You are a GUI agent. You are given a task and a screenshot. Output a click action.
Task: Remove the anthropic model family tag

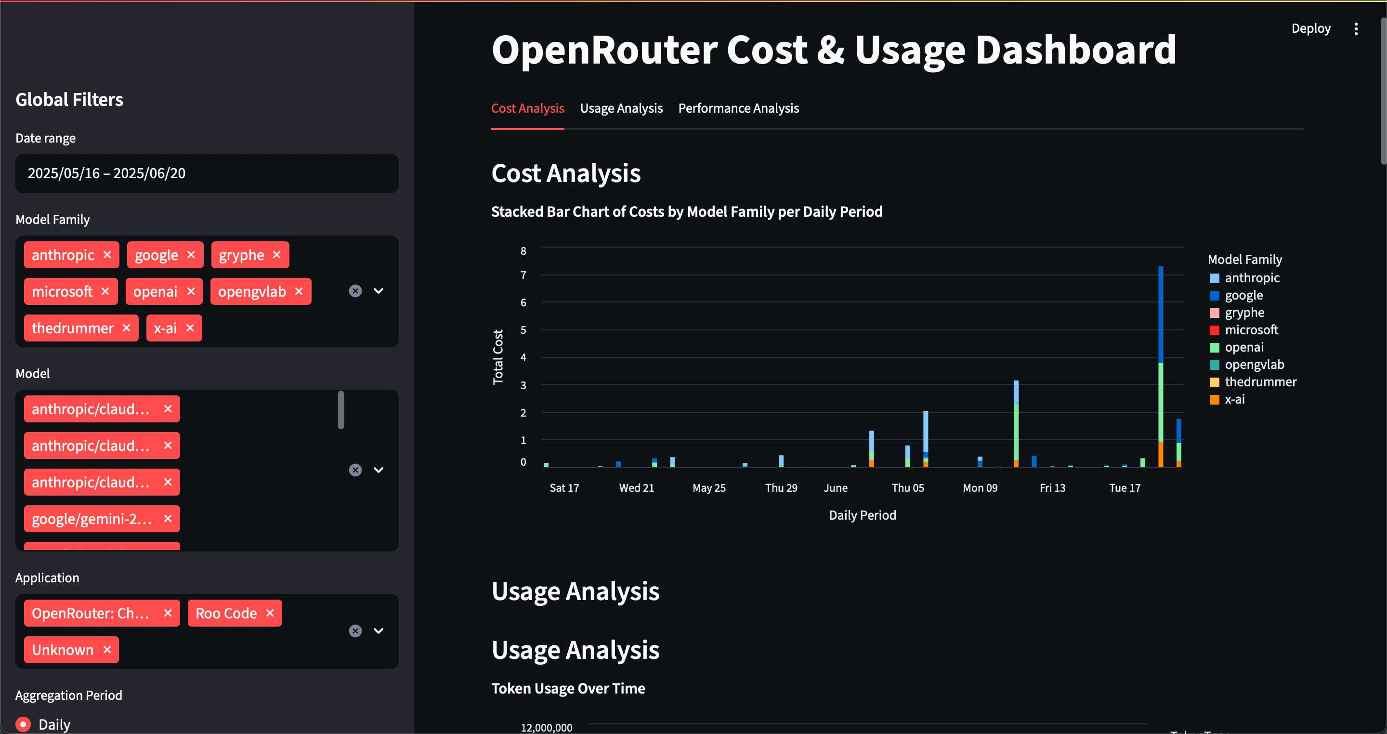point(107,255)
